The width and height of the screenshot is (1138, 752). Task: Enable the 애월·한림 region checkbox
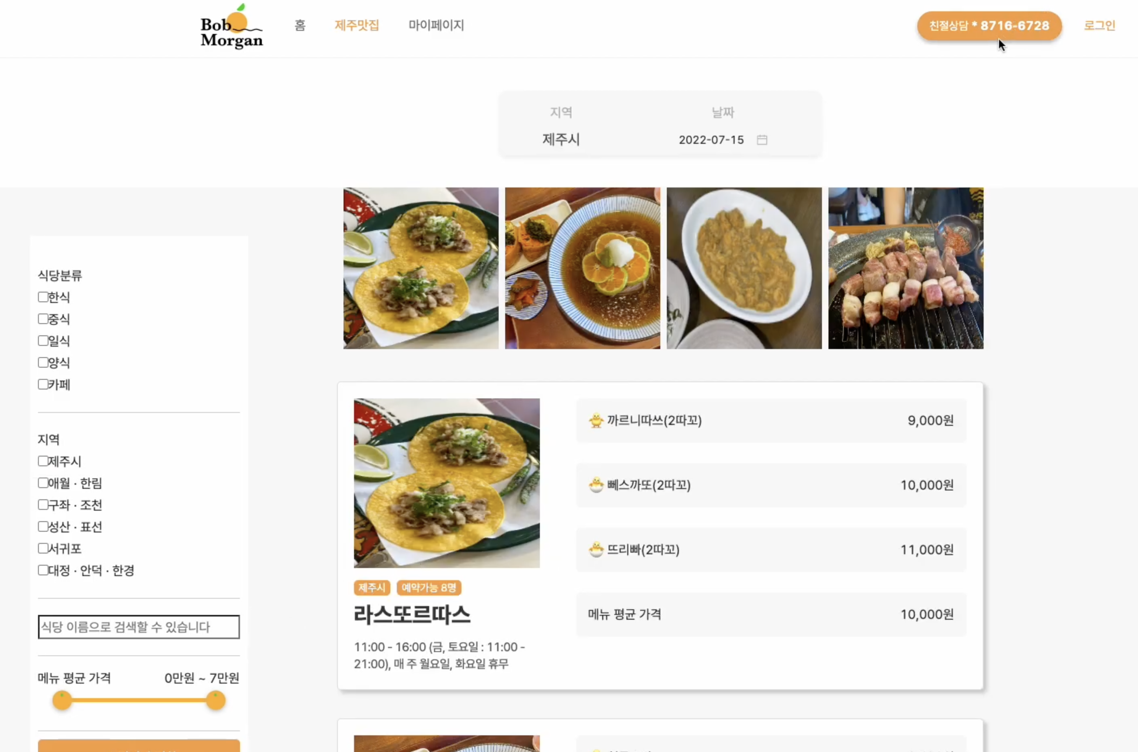[43, 483]
